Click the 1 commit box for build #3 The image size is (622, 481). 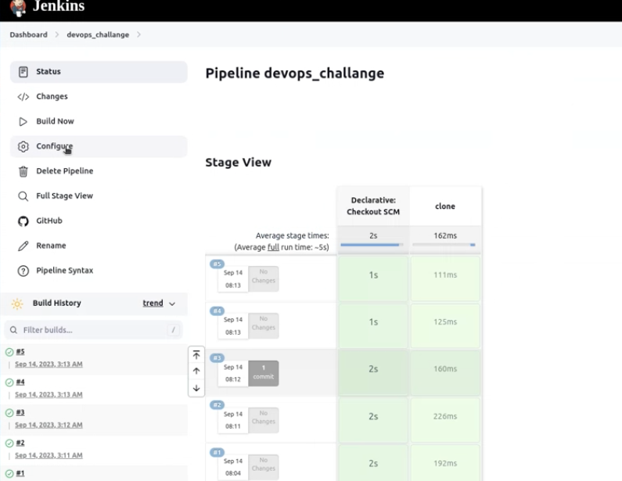point(264,373)
